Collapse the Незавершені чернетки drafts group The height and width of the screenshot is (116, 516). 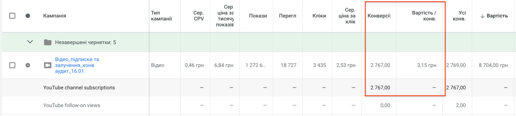tap(30, 42)
